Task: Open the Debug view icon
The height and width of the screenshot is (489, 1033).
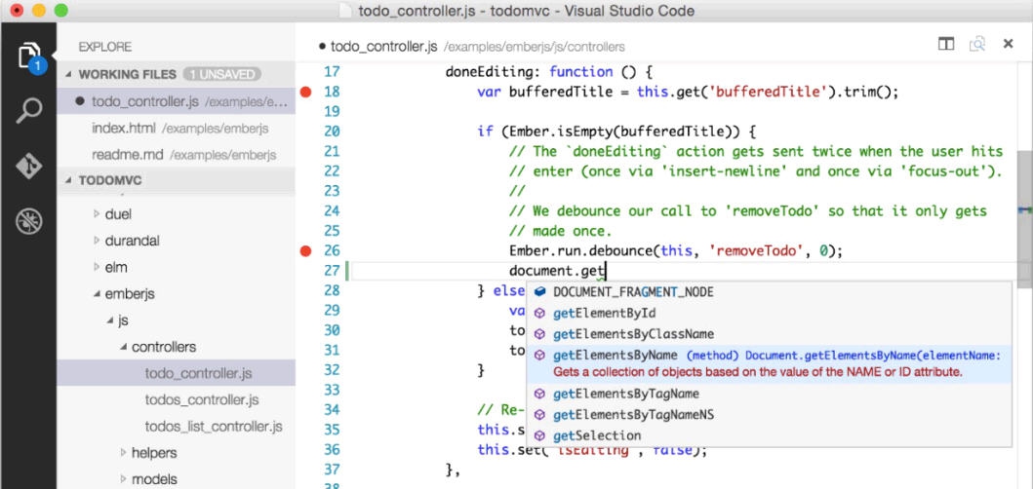Action: 29,221
